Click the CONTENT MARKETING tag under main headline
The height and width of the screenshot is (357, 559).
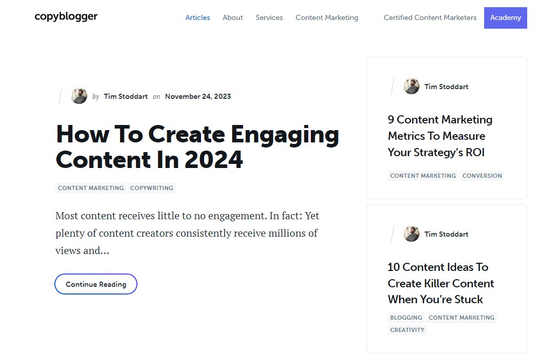91,188
